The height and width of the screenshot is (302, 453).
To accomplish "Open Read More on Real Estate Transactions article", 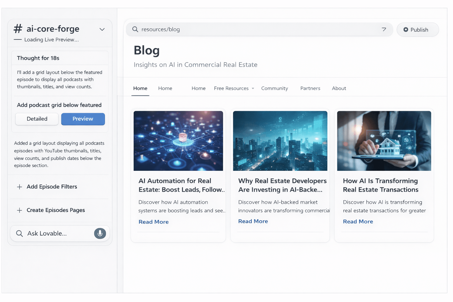I will (358, 221).
